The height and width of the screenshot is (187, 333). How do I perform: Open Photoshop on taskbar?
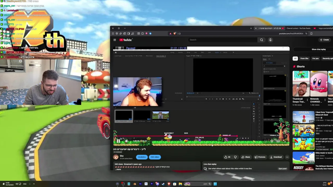click(x=146, y=184)
